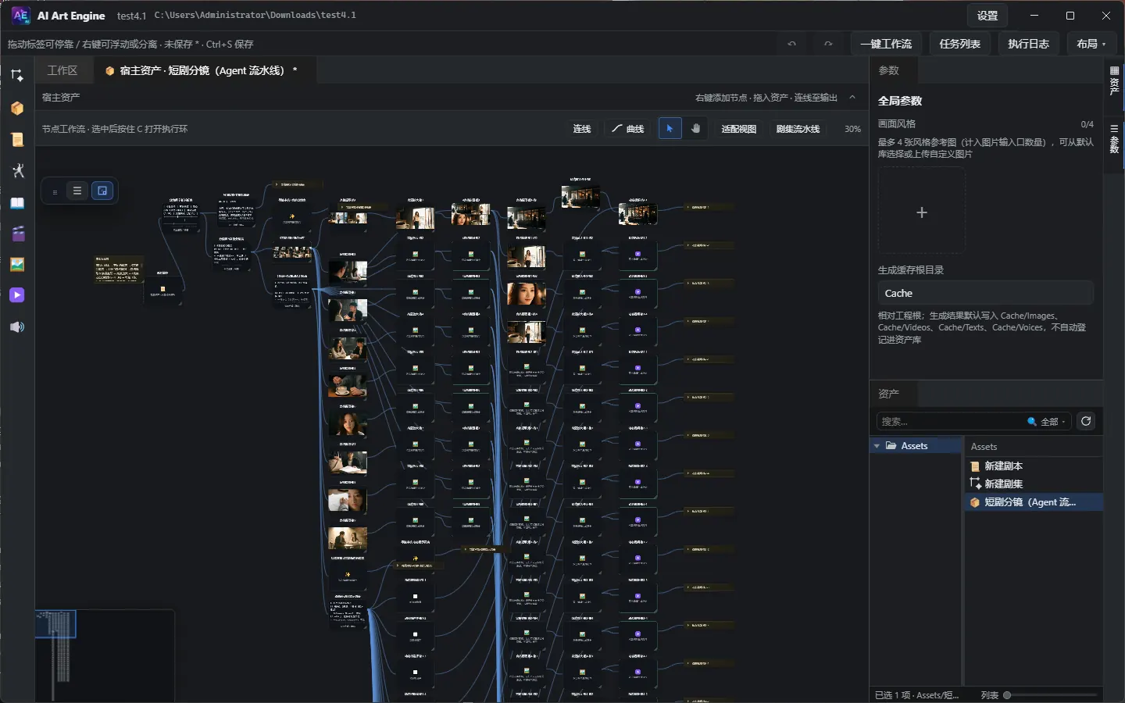Image resolution: width=1125 pixels, height=703 pixels.
Task: Click the Assets column header
Action: 984,447
